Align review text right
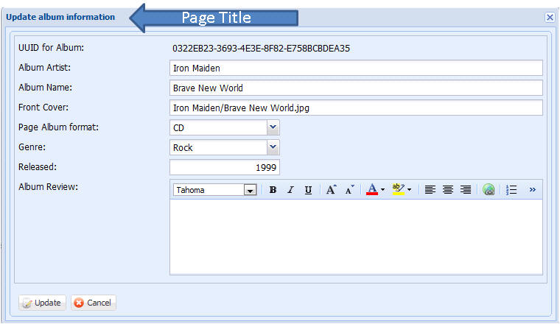The image size is (560, 324). [x=466, y=190]
